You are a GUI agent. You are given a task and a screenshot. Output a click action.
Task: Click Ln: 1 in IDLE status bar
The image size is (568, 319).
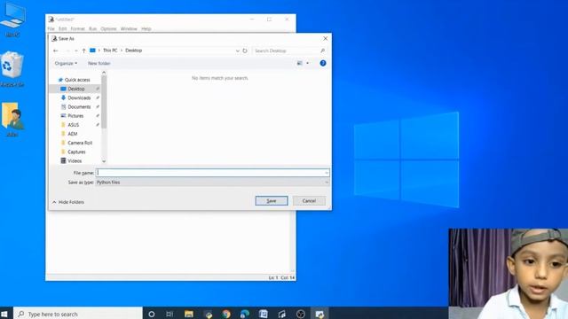coord(273,277)
